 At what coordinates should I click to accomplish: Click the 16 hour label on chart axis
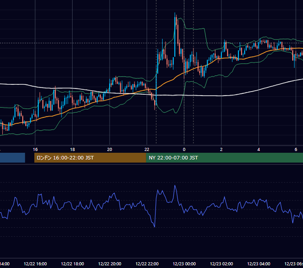(x=35, y=149)
